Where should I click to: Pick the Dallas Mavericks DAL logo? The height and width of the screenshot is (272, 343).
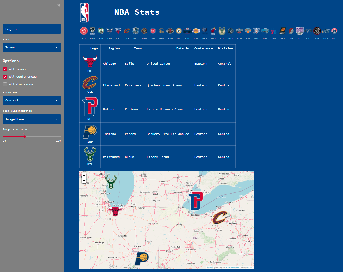click(x=136, y=31)
